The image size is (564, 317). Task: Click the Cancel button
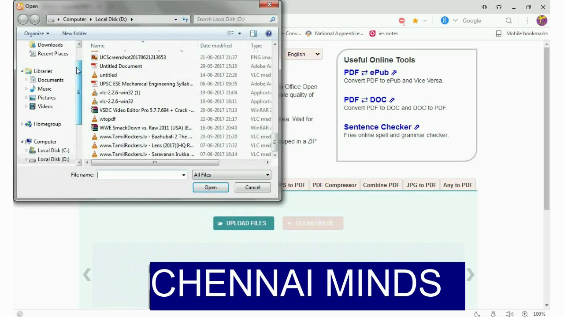click(253, 188)
